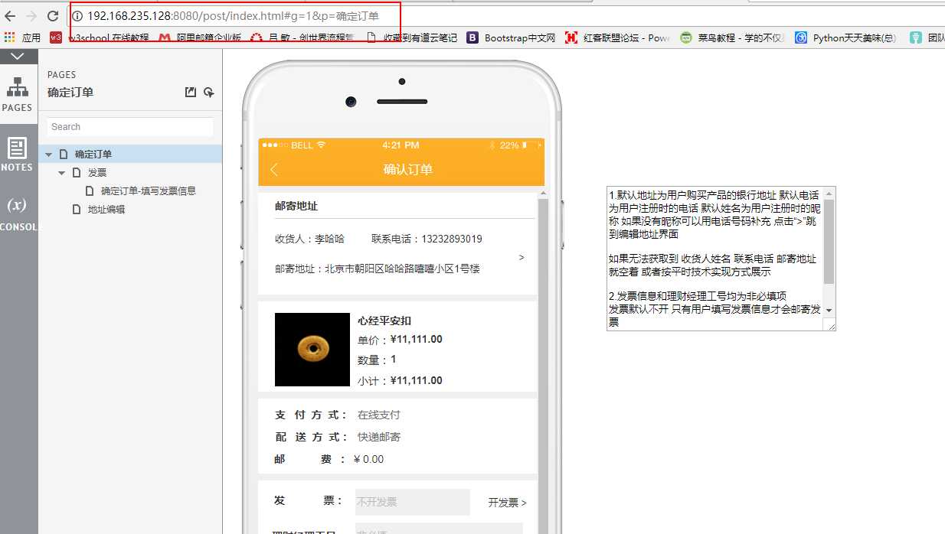Open 菜鸟教程 bookmark
The height and width of the screenshot is (534, 945).
[733, 37]
